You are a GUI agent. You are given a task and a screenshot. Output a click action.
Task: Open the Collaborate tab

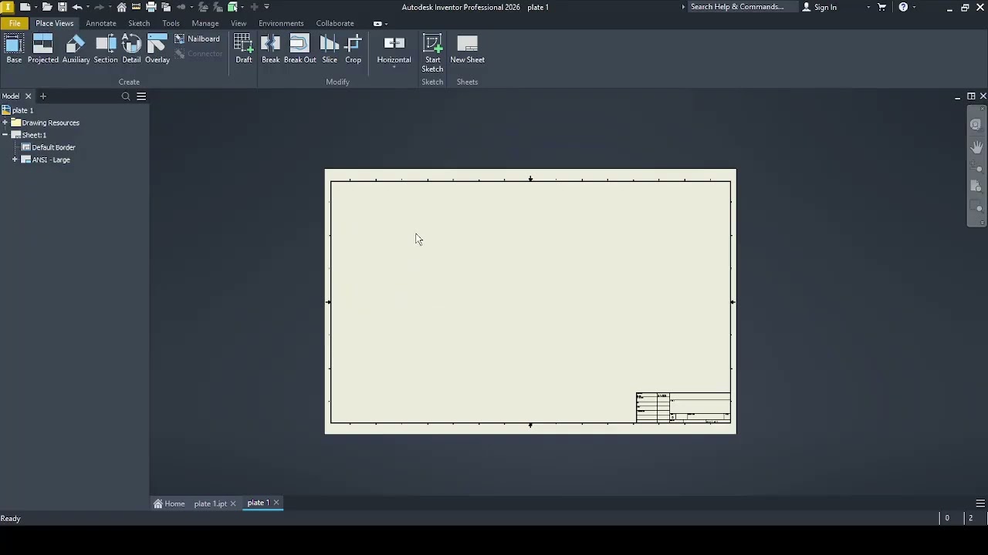(335, 23)
